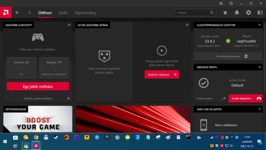Image resolution: width=266 pixels, height=150 pixels.
Task: Open Epic Games Launcher from taskbar
Action: click(x=107, y=137)
